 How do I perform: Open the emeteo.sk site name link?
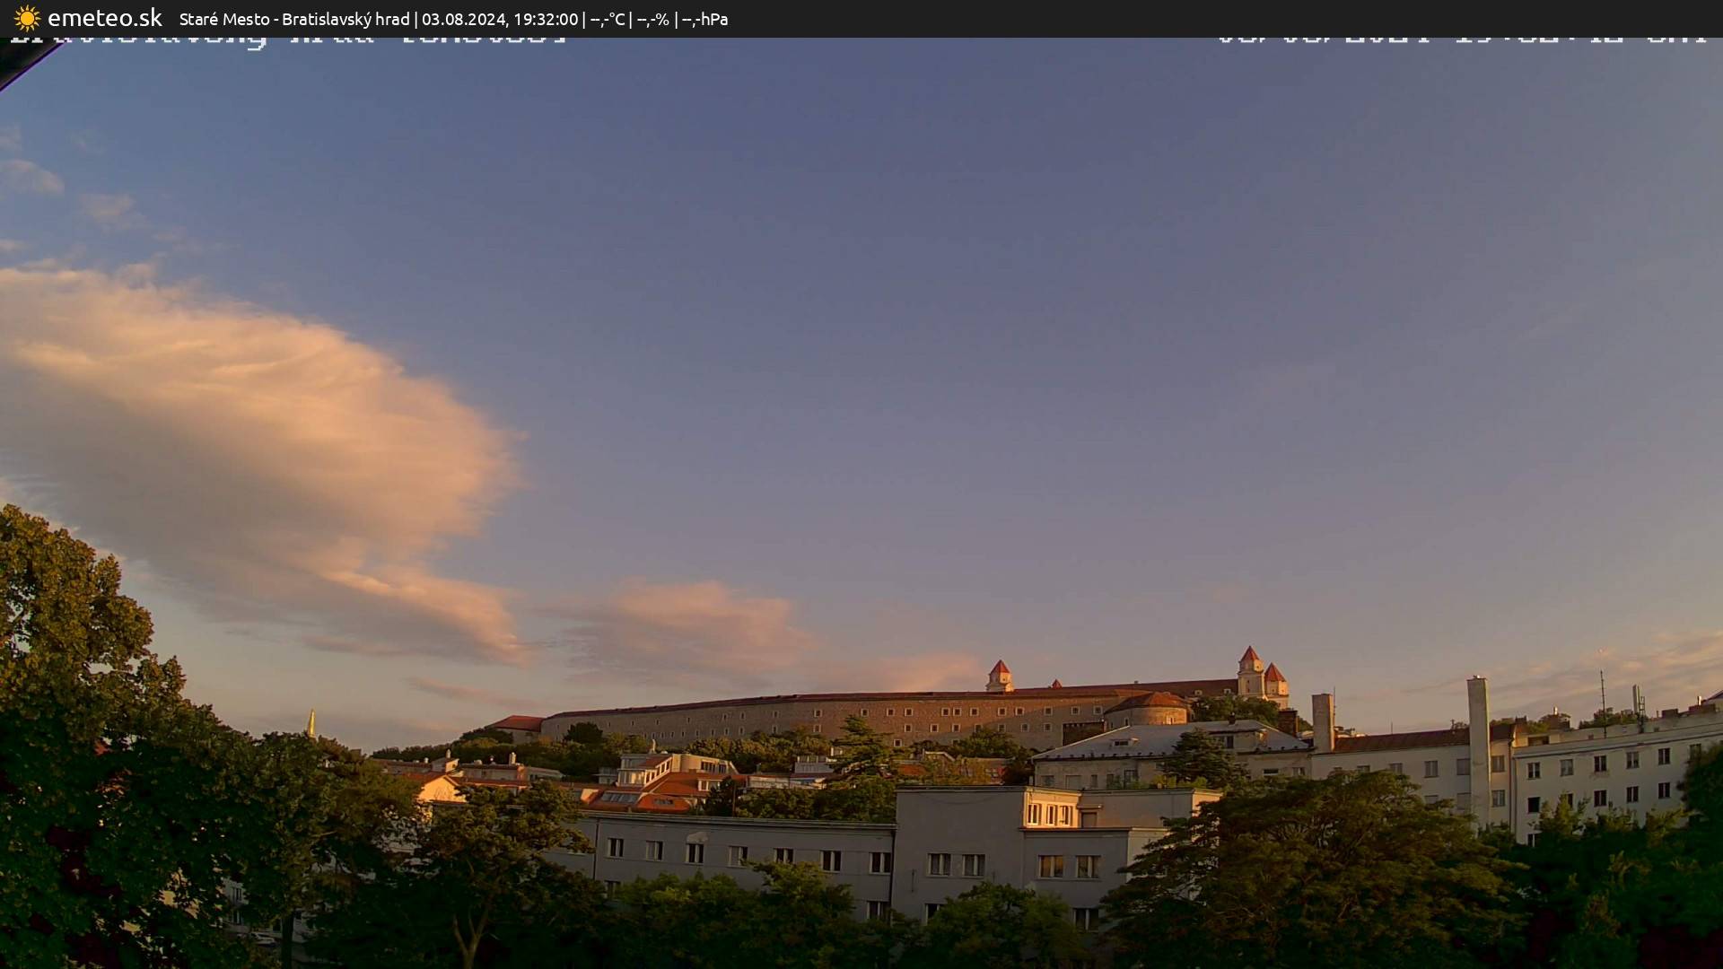click(x=104, y=18)
